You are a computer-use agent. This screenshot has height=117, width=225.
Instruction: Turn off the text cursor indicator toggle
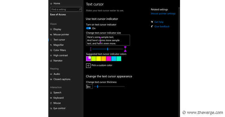88,28
